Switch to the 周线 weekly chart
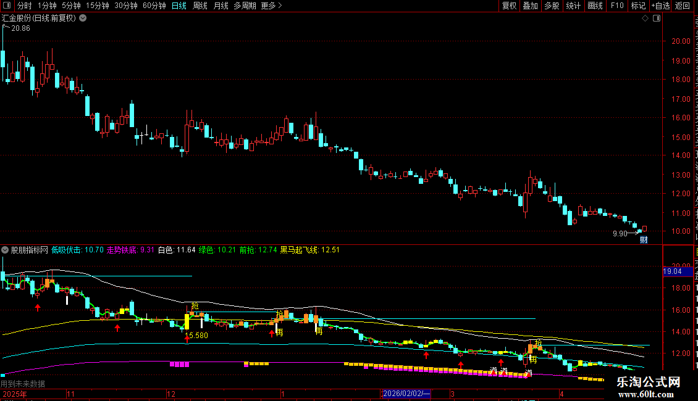Viewport: 698px width, 401px height. coord(200,6)
